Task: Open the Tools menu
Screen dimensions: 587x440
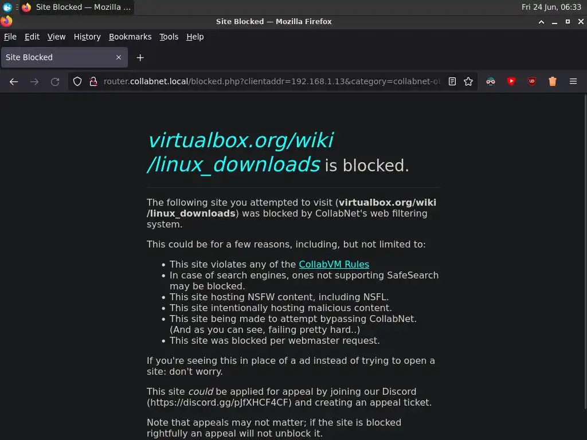Action: pos(169,37)
